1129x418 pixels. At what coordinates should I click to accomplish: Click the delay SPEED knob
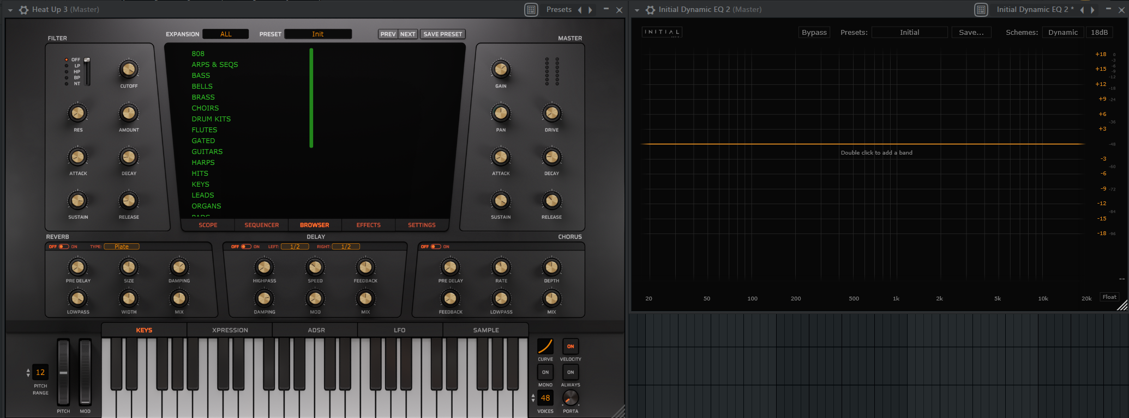click(315, 267)
